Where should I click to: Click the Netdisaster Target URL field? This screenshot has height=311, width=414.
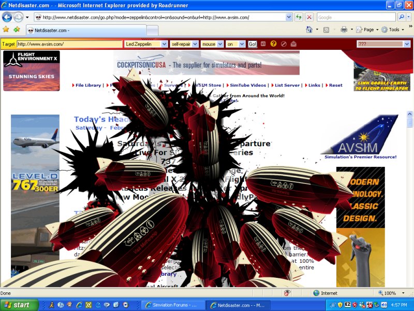[x=70, y=44]
